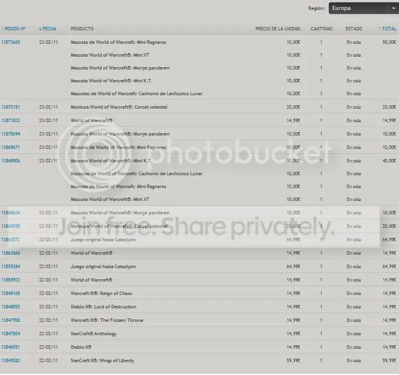Open order number 13873151
Viewport: 399px width, 375px height.
(x=11, y=107)
